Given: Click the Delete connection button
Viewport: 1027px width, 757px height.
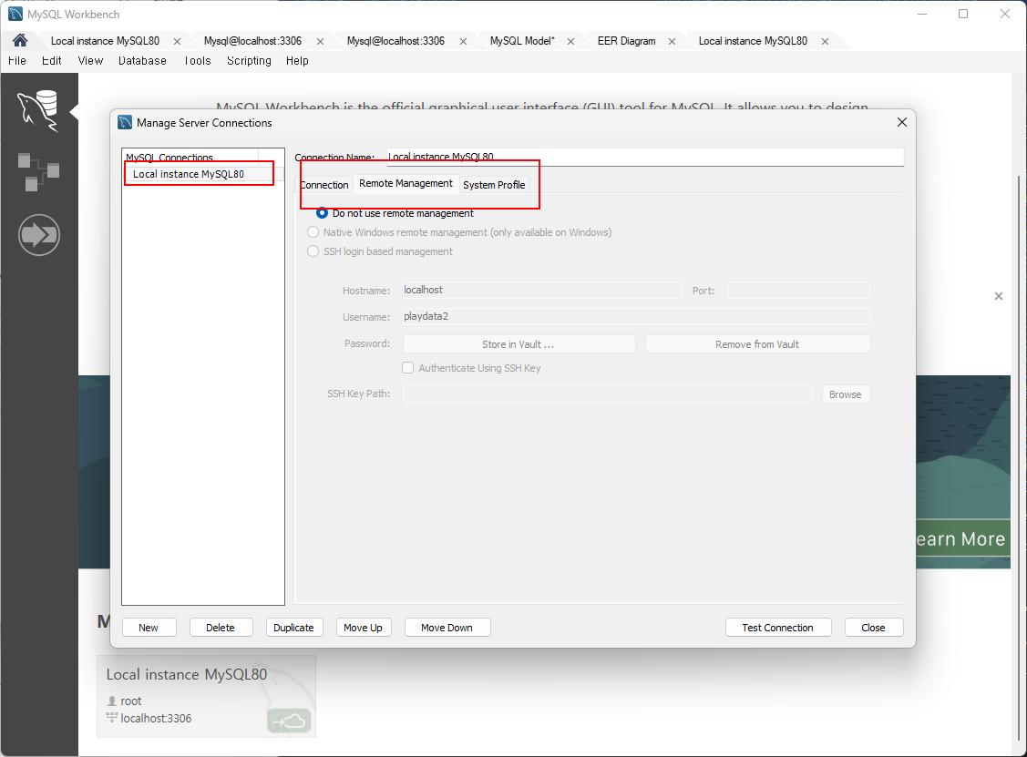Looking at the screenshot, I should tap(221, 628).
